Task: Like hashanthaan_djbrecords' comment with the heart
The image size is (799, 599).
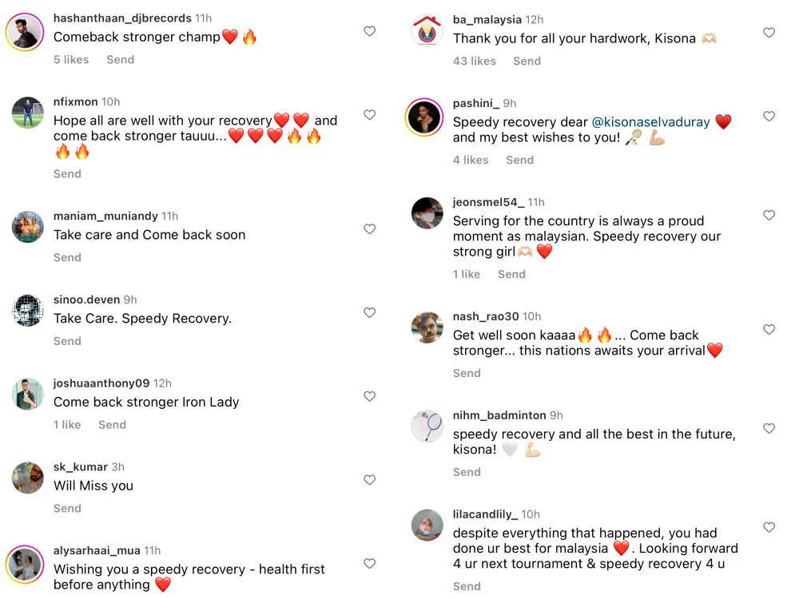Action: click(x=369, y=31)
